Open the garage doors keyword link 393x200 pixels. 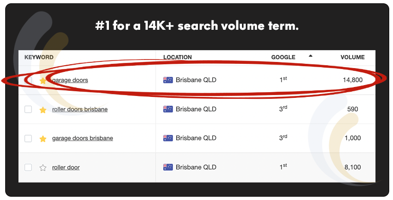click(70, 80)
